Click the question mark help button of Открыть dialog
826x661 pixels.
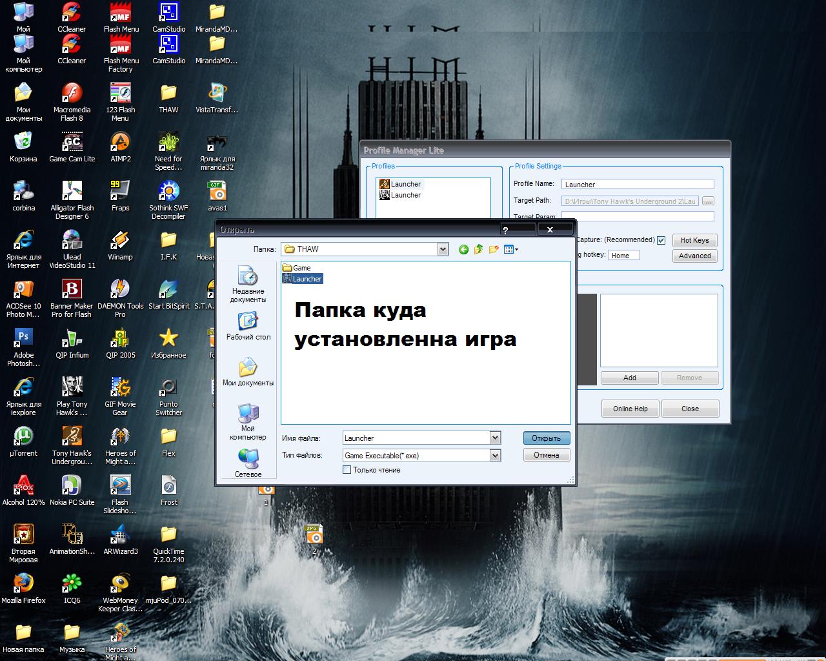point(517,229)
